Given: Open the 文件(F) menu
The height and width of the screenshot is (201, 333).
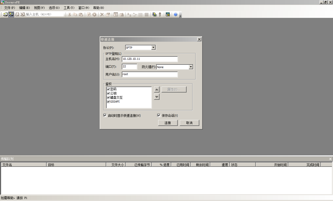Looking at the screenshot, I should click(10, 8).
